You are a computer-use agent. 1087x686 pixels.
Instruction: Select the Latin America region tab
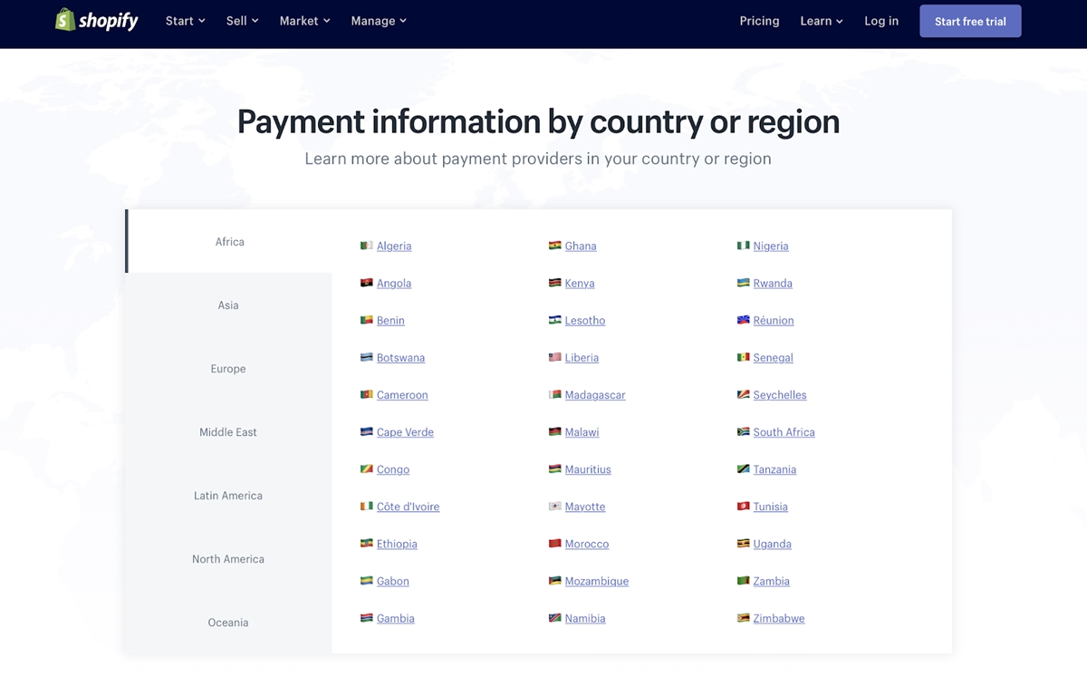pos(228,496)
